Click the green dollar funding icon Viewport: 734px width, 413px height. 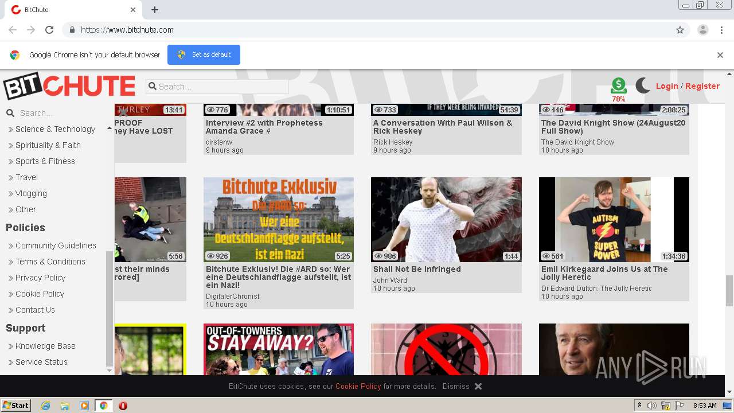pos(619,86)
